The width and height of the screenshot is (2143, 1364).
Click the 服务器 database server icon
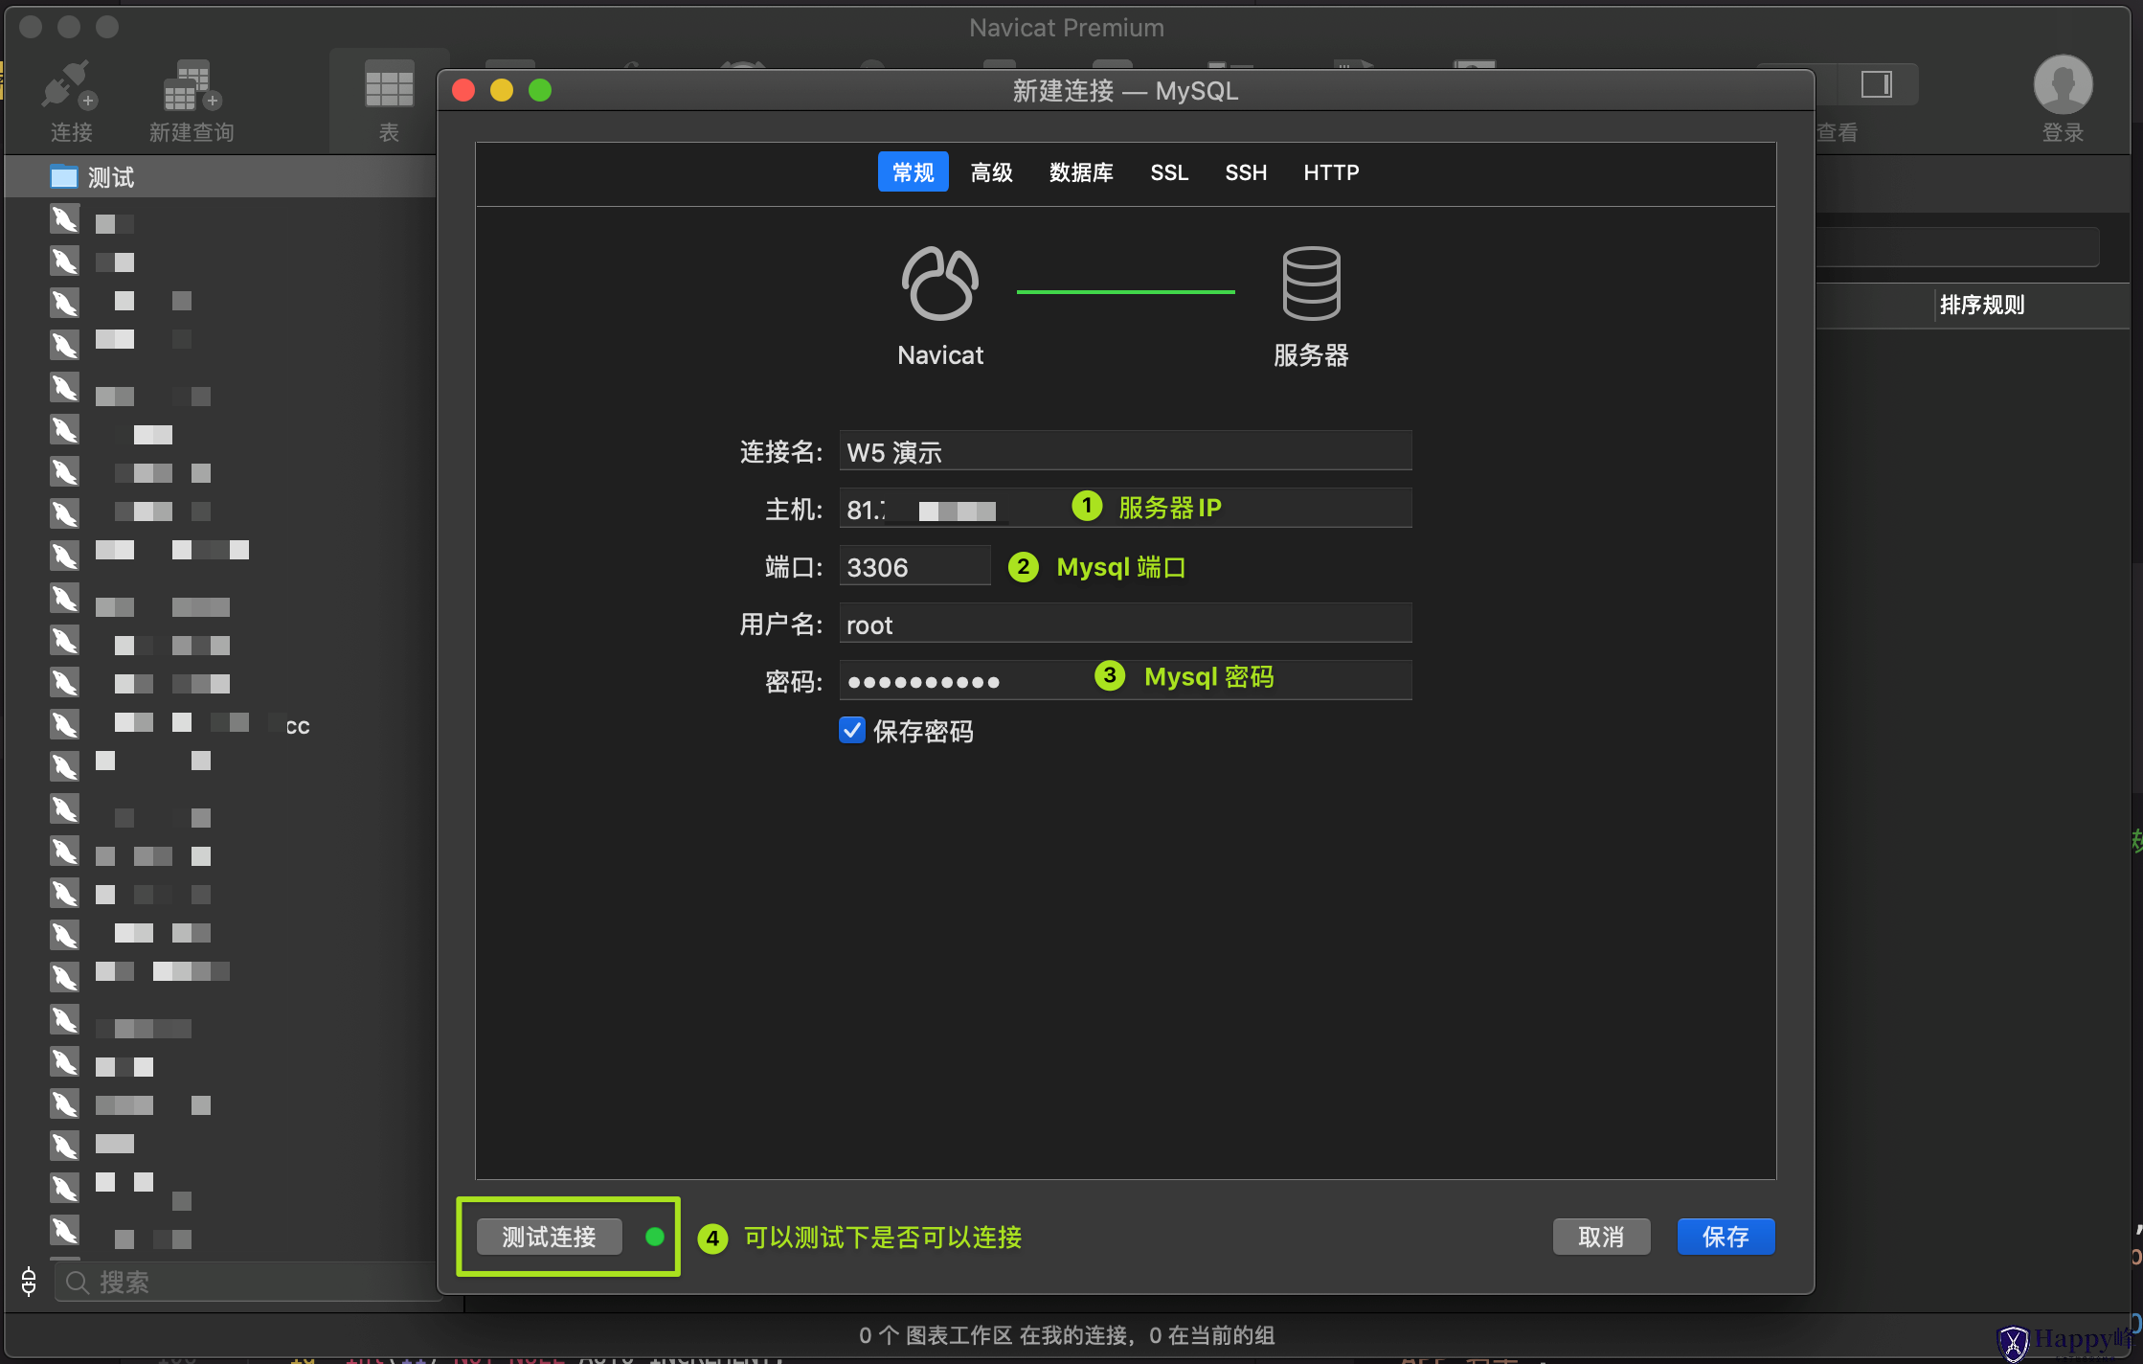(x=1311, y=284)
